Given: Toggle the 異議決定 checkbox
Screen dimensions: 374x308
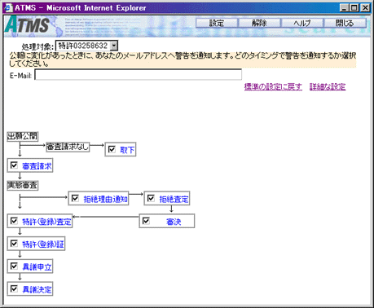Looking at the screenshot, I should point(14,288).
